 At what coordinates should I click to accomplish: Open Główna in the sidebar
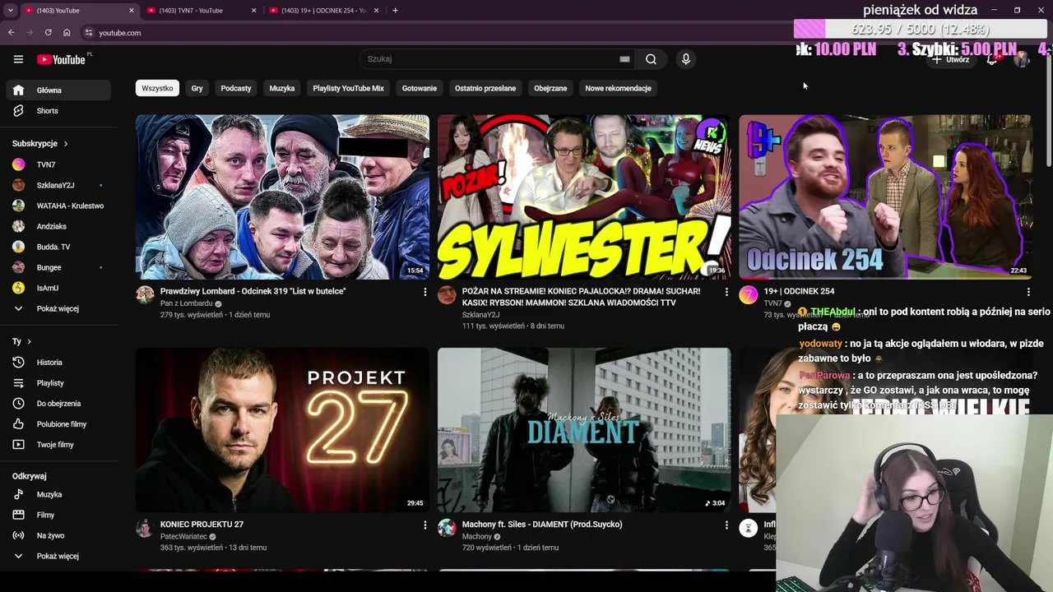click(x=58, y=90)
